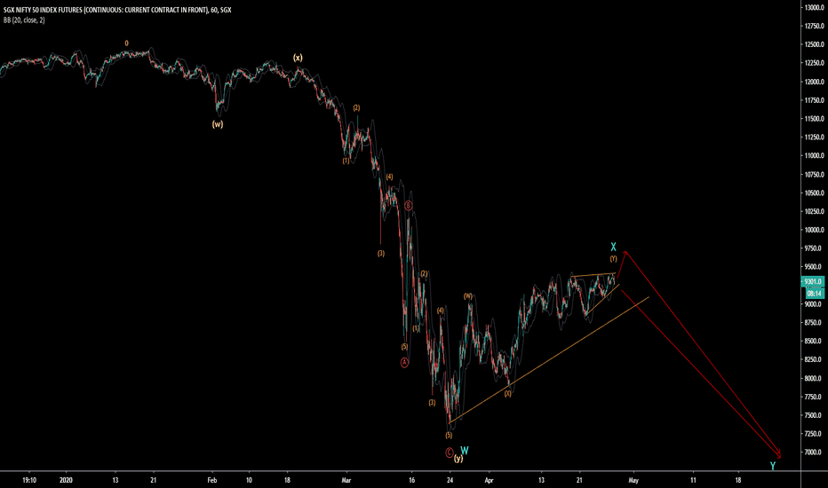Select the cyan W wave label
This screenshot has width=828, height=488.
[x=464, y=451]
